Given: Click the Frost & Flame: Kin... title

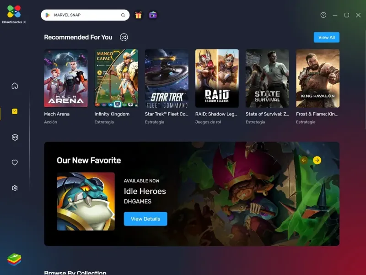Looking at the screenshot, I should 317,114.
